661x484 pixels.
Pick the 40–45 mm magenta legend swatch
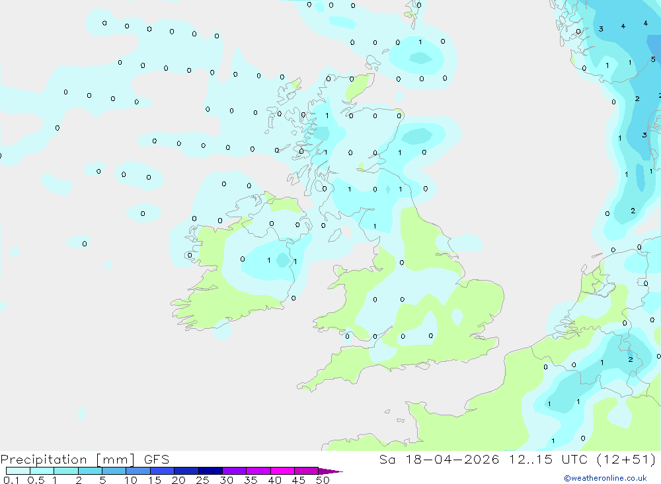tap(282, 471)
